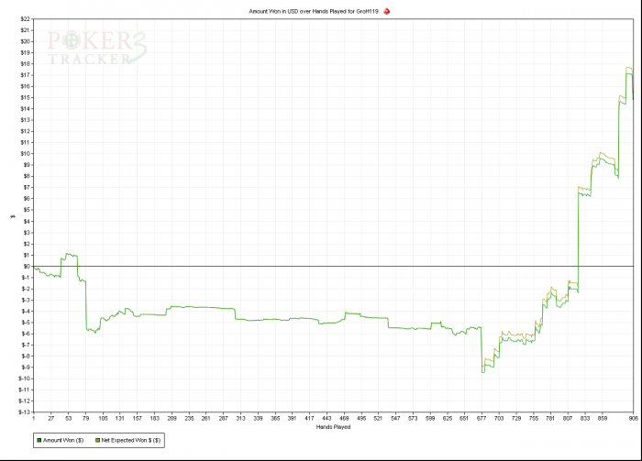The width and height of the screenshot is (642, 461).
Task: Click the '391' x-axis tick label
Action: pyautogui.click(x=292, y=419)
